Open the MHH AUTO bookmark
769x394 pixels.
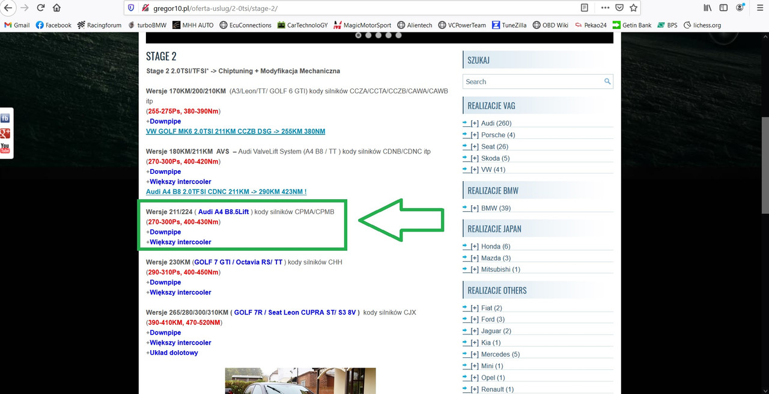click(193, 25)
